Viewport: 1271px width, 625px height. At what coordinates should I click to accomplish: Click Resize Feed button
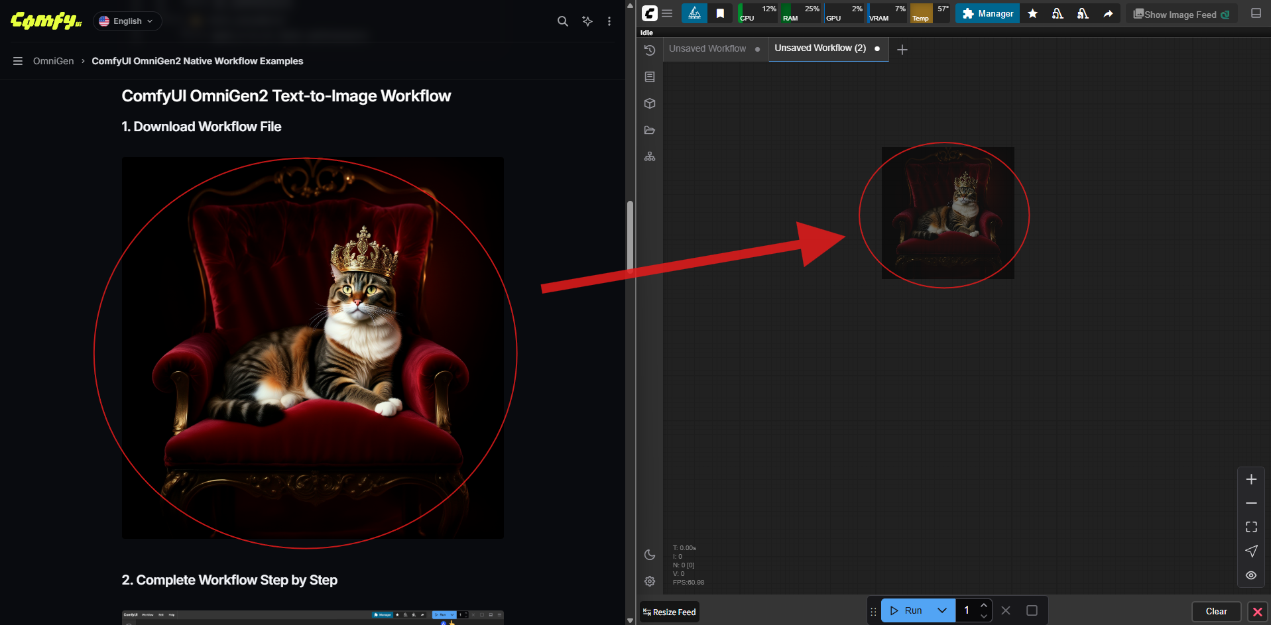[x=670, y=612]
